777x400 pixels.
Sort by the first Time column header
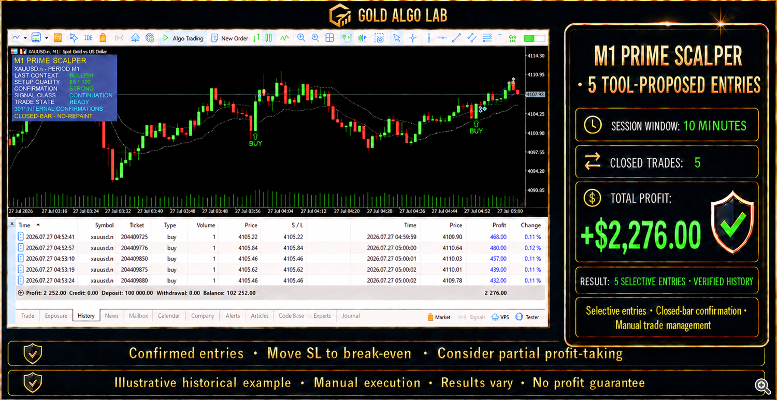(24, 225)
